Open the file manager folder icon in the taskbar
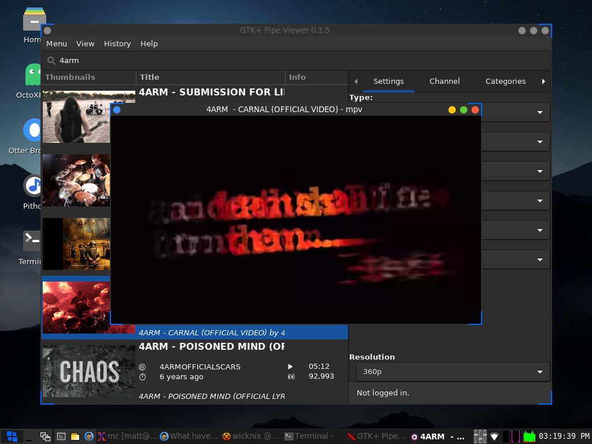This screenshot has width=592, height=444. (x=75, y=436)
